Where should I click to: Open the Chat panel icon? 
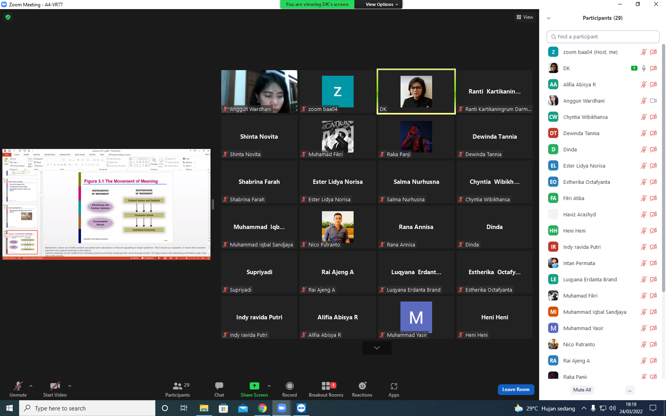(x=219, y=386)
